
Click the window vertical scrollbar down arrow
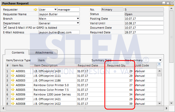pyautogui.click(x=171, y=103)
